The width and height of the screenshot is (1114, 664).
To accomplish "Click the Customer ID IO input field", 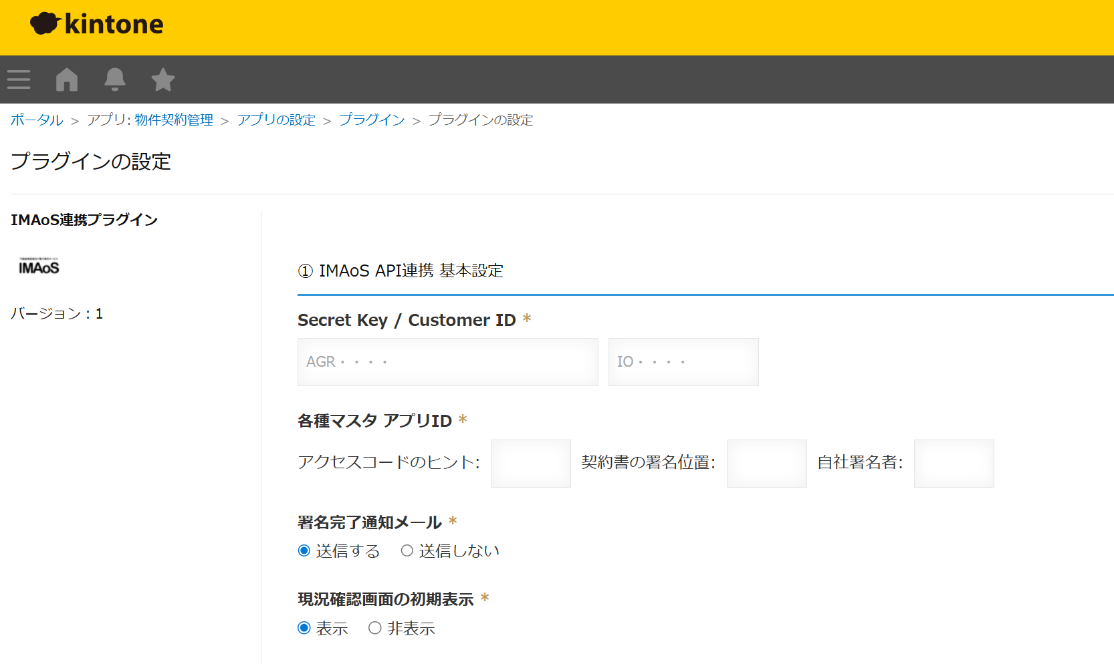I will pyautogui.click(x=683, y=361).
